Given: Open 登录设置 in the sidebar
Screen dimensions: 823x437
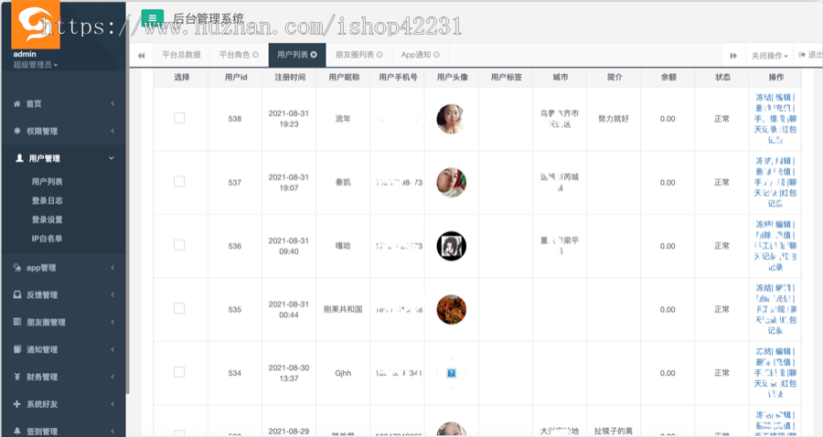Looking at the screenshot, I should (x=48, y=219).
